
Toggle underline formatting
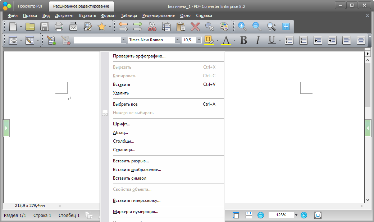click(272, 40)
